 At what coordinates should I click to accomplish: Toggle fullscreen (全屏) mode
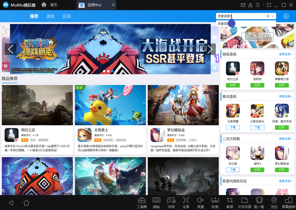[x=186, y=203]
